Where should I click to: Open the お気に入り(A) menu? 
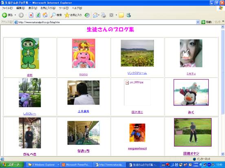(48, 8)
